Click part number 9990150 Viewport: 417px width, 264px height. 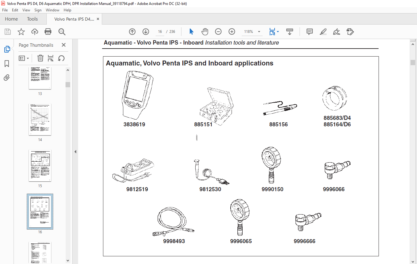click(x=272, y=189)
